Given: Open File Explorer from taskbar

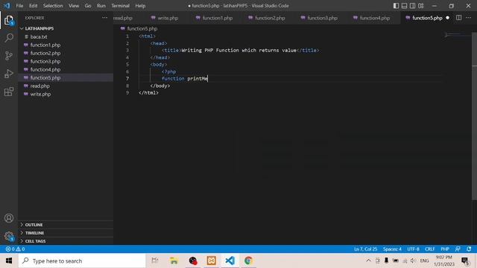Looking at the screenshot, I should [174, 261].
